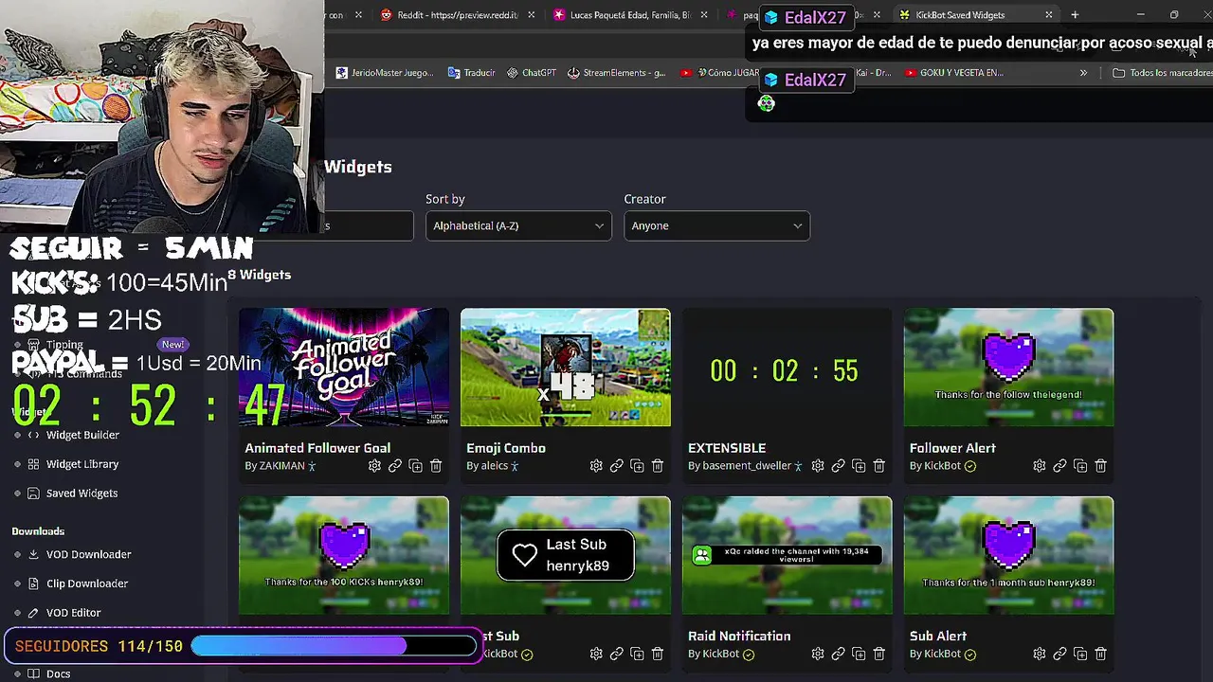Open the Traducir bookmark
Image resolution: width=1213 pixels, height=682 pixels.
point(471,73)
